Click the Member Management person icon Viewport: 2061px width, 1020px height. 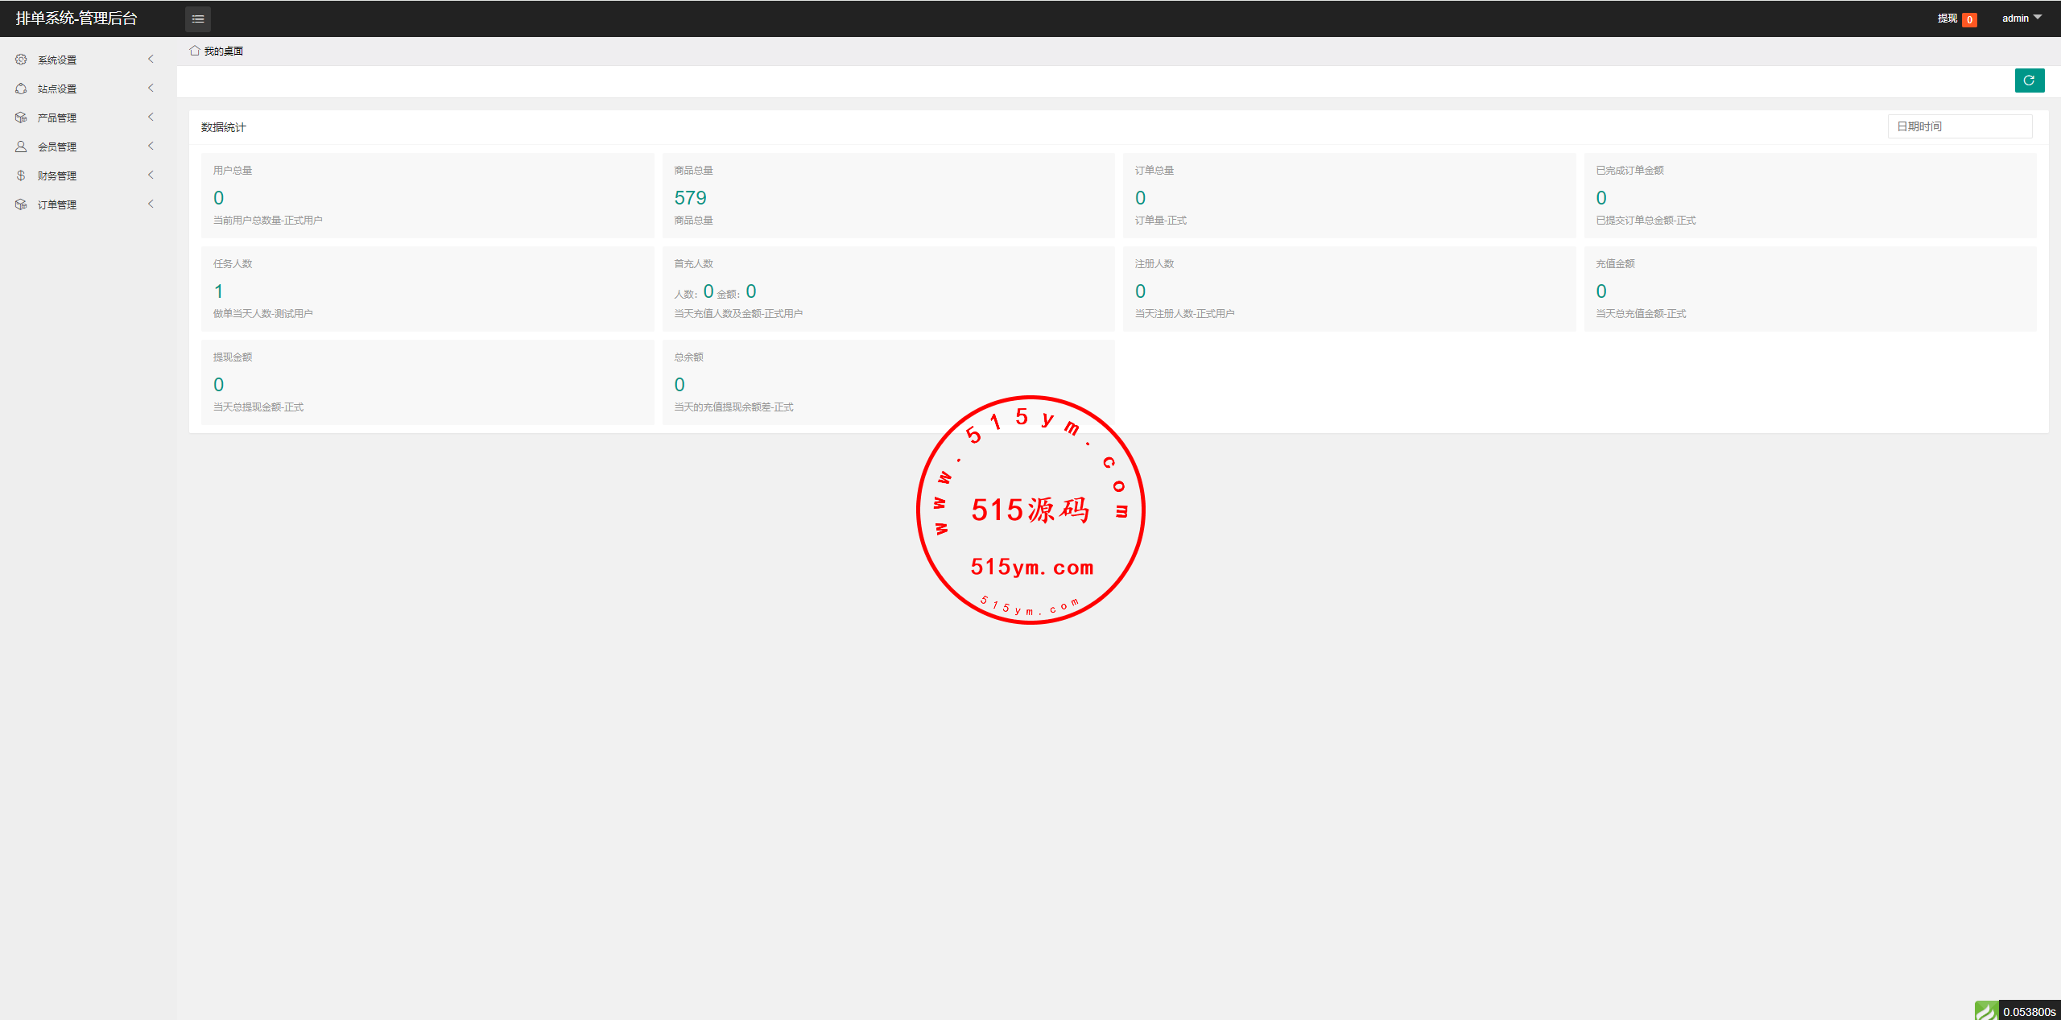[x=21, y=147]
